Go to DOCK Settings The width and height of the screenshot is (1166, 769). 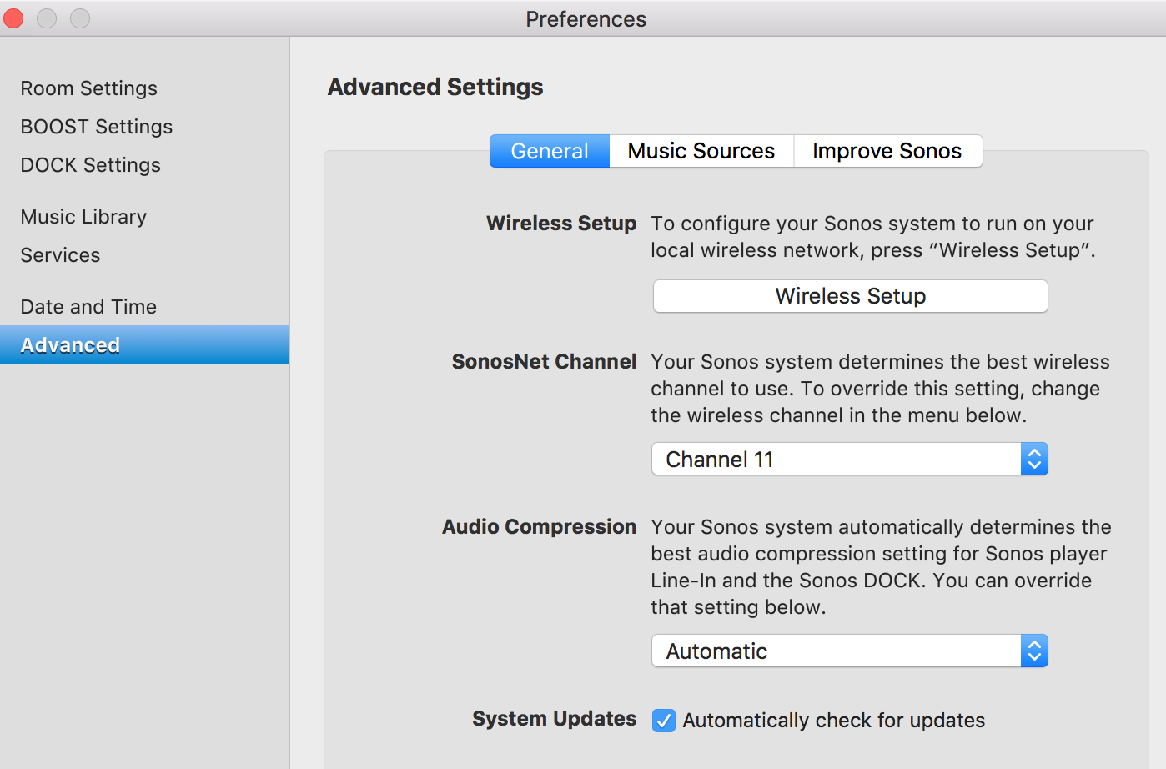click(90, 165)
